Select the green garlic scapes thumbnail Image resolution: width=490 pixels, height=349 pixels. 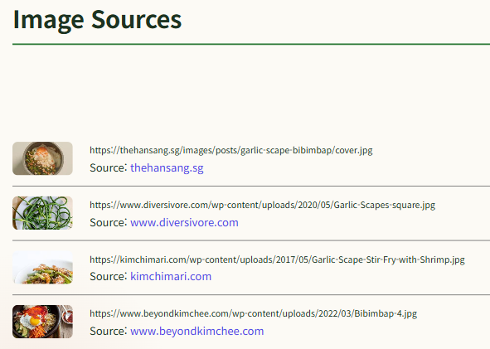click(42, 213)
